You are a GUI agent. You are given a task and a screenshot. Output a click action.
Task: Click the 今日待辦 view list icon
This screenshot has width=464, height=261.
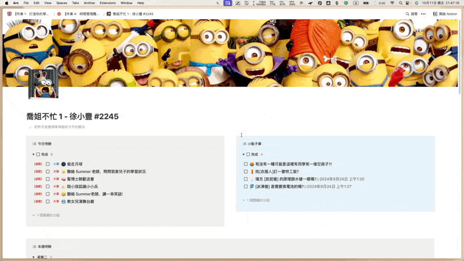pos(34,144)
